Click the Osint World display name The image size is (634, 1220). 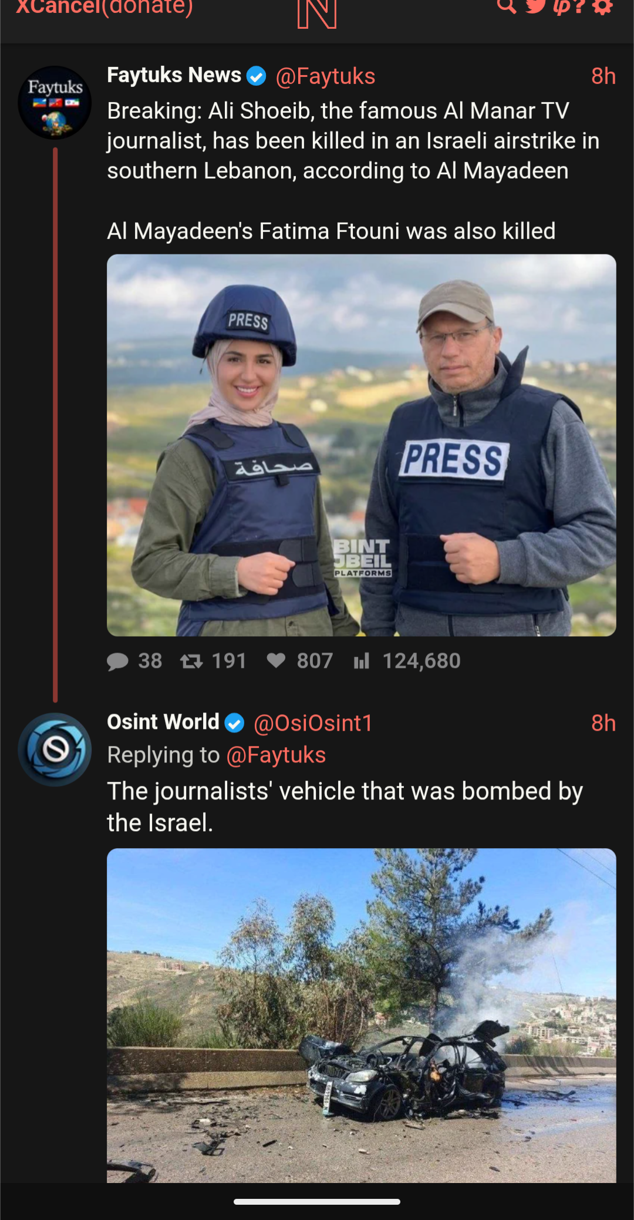click(163, 722)
